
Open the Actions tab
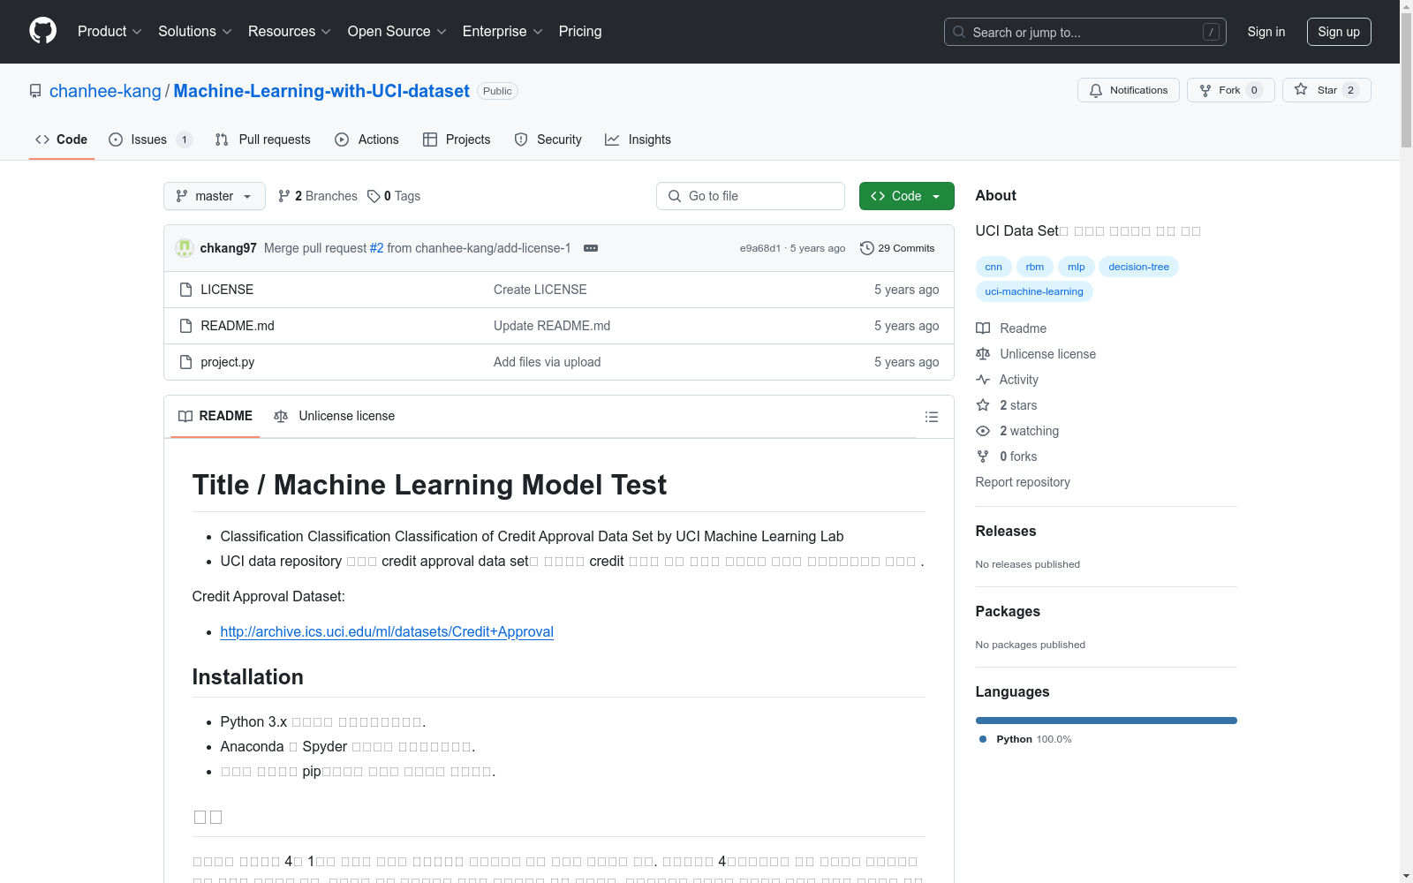(366, 140)
